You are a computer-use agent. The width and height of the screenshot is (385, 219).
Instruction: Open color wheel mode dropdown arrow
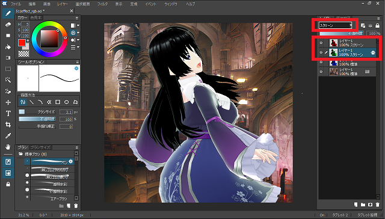point(78,32)
